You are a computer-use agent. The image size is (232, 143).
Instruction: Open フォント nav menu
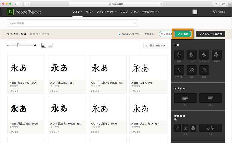coord(78,12)
